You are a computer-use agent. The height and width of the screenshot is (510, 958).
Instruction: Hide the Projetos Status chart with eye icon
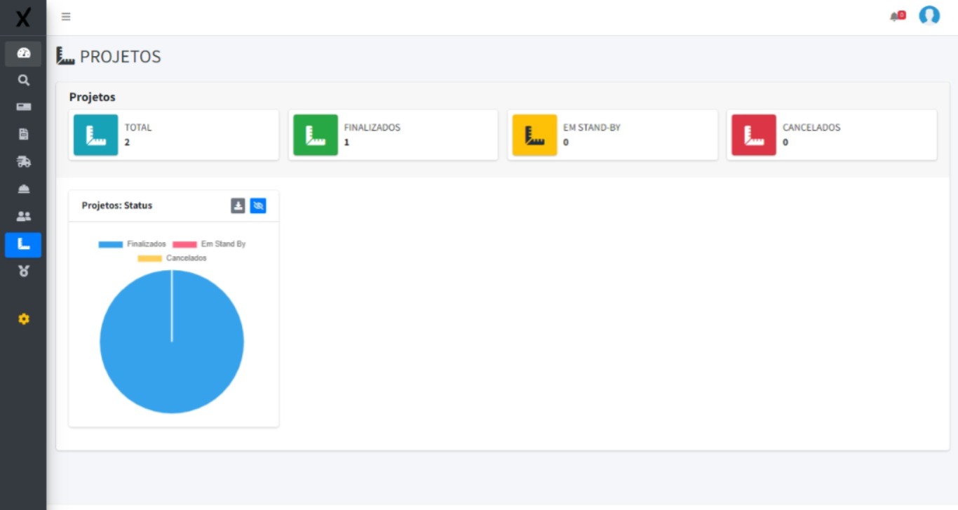click(x=258, y=206)
